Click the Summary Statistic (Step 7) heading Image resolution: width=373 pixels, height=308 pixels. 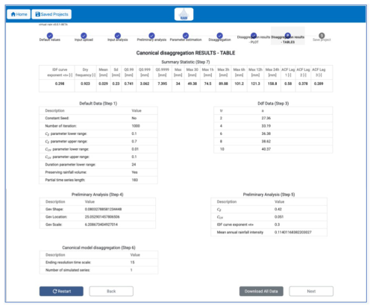(186, 62)
